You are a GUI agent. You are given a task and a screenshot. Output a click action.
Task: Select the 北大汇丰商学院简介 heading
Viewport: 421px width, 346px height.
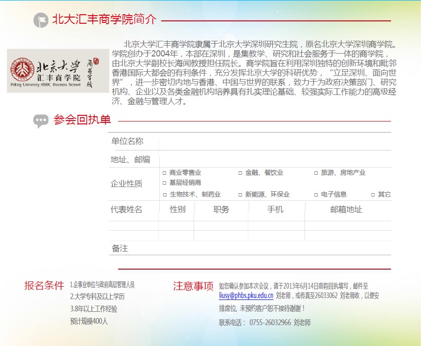pyautogui.click(x=104, y=19)
